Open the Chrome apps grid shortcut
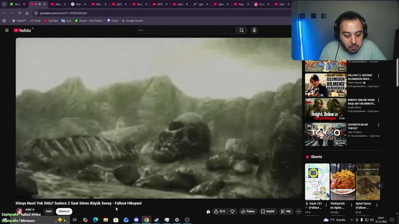Viewport: 399px width, 224px height. pos(4,21)
